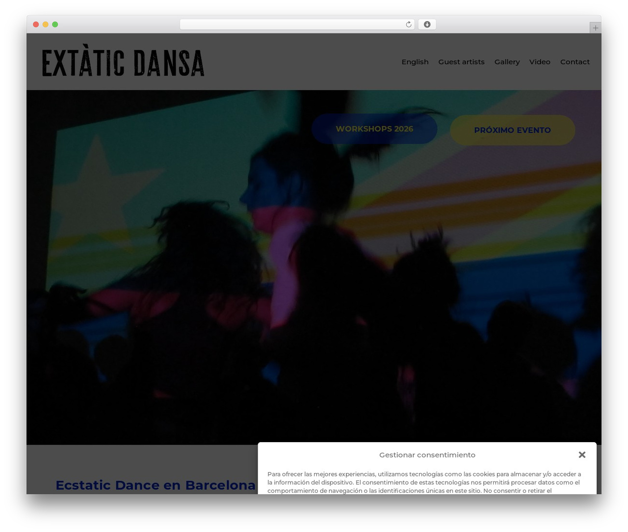Click the macOS green fullscreen window button
This screenshot has height=532, width=628.
click(55, 25)
